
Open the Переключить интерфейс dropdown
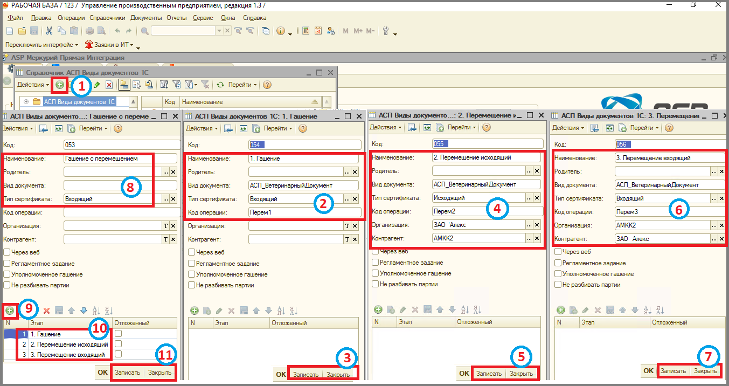point(41,45)
